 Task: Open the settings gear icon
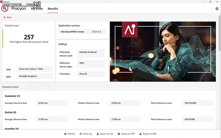click(217, 9)
